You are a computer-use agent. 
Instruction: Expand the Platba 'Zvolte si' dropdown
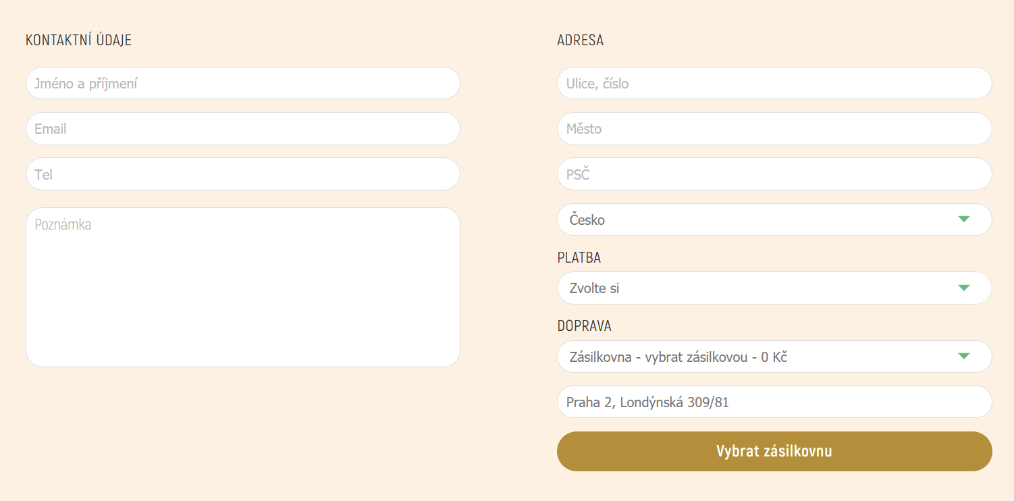coord(774,288)
